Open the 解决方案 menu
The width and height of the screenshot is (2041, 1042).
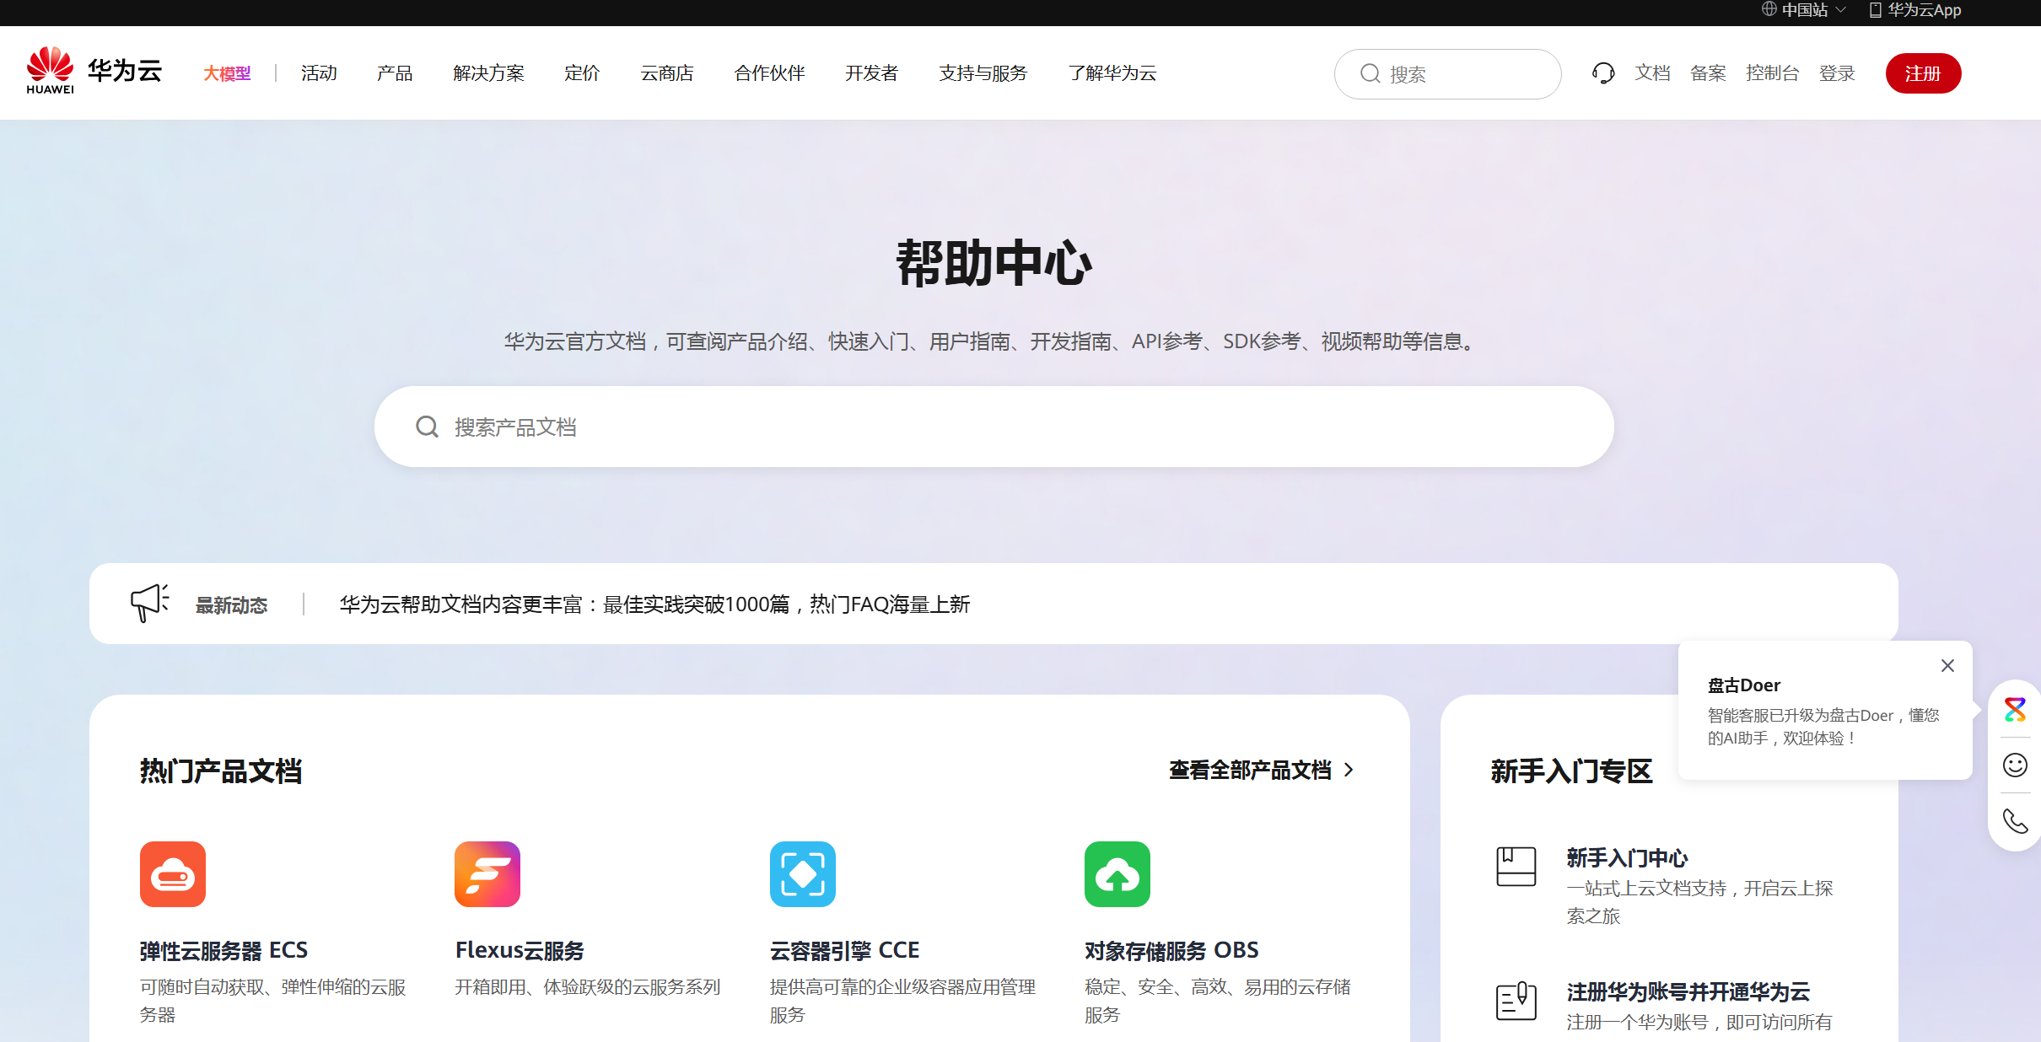(x=488, y=73)
